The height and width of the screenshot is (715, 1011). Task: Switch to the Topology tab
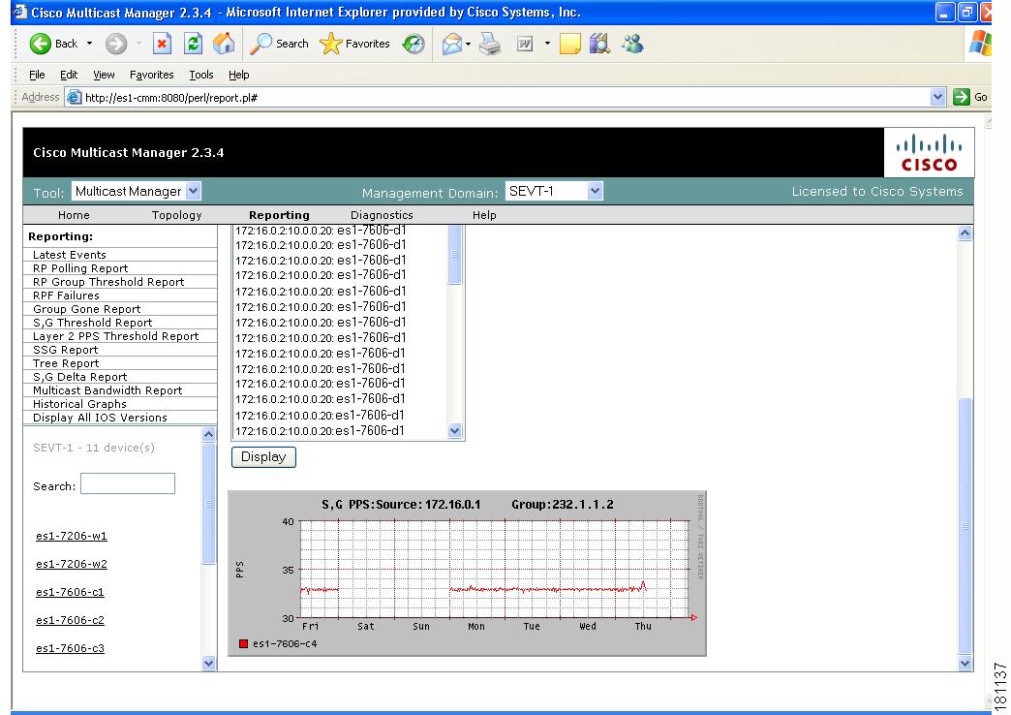pos(176,215)
